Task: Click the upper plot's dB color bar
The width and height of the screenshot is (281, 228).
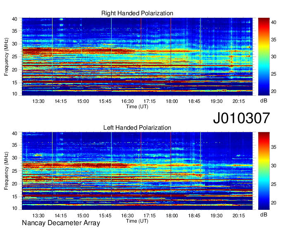Action: pyautogui.click(x=264, y=57)
